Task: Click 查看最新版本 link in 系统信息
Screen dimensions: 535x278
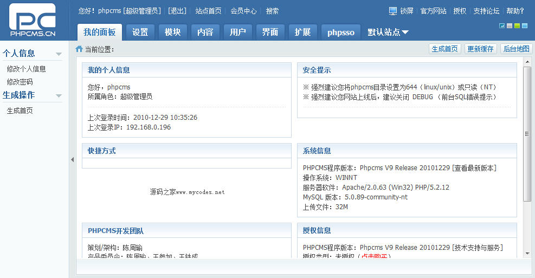Action: (x=474, y=168)
